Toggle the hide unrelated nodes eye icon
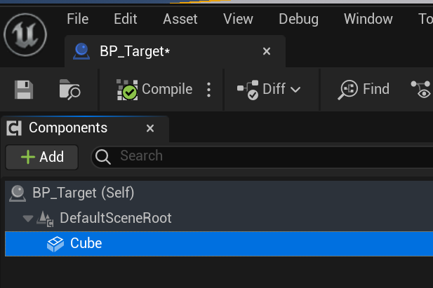The height and width of the screenshot is (288, 433). click(x=421, y=90)
